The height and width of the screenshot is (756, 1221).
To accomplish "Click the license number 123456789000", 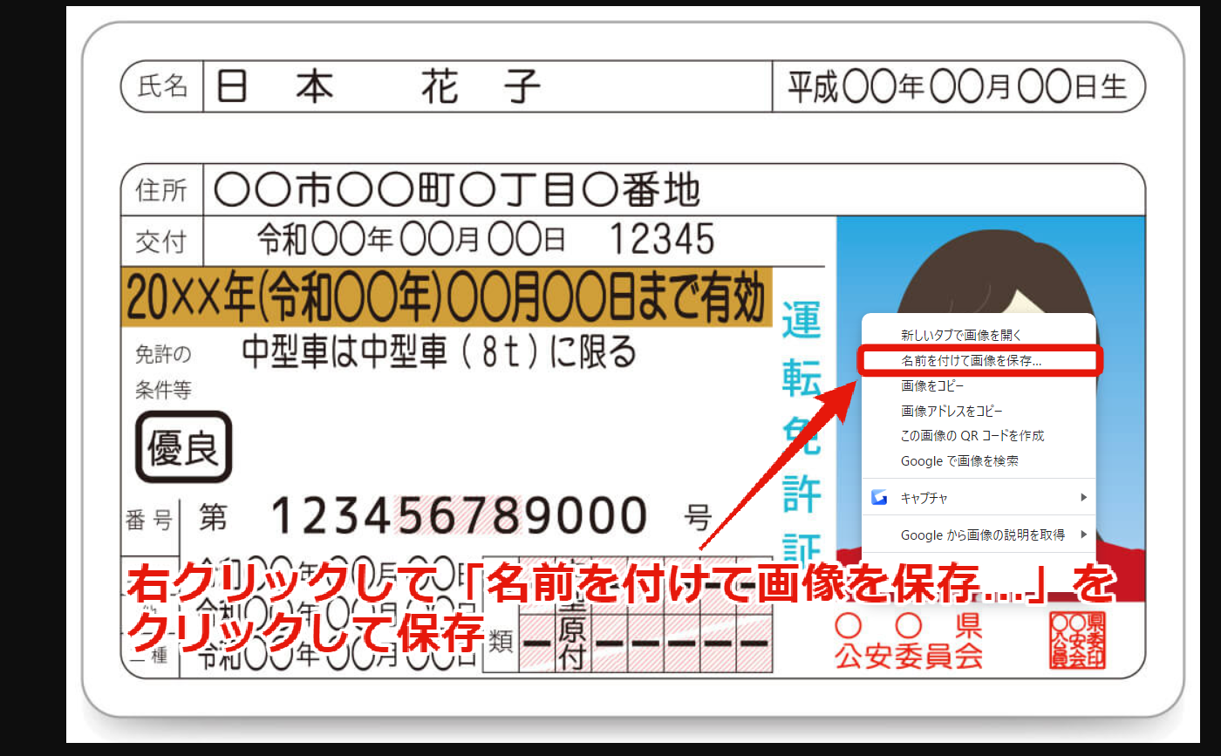I will 460,515.
